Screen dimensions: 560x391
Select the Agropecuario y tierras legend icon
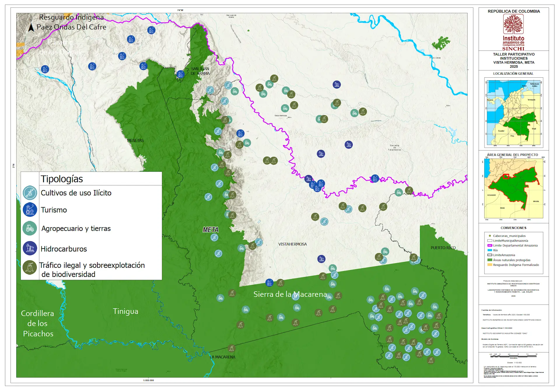[30, 228]
